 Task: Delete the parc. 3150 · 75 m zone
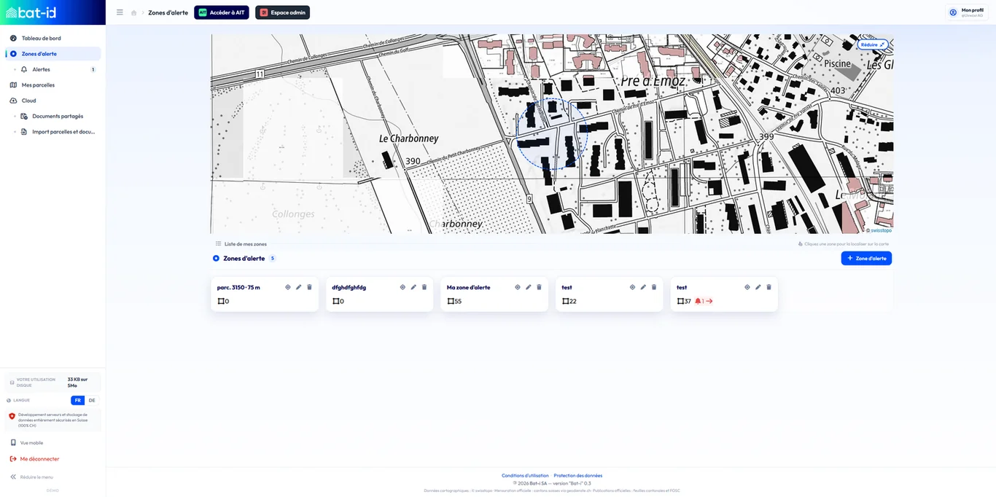(309, 287)
